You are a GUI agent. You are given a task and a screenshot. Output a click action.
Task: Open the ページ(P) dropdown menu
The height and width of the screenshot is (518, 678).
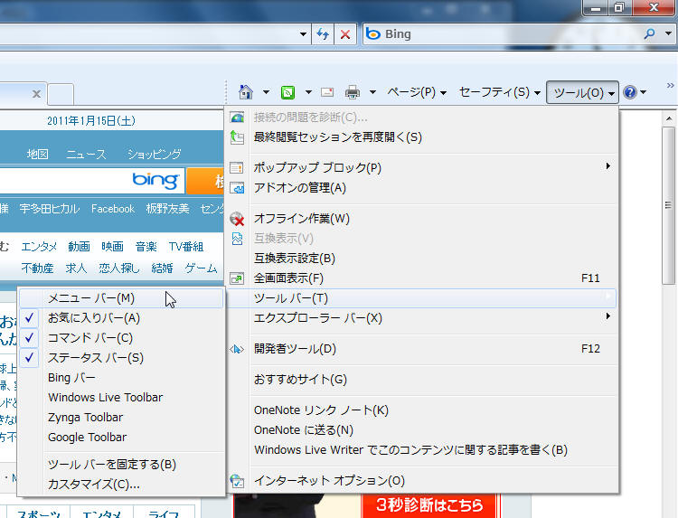click(417, 92)
